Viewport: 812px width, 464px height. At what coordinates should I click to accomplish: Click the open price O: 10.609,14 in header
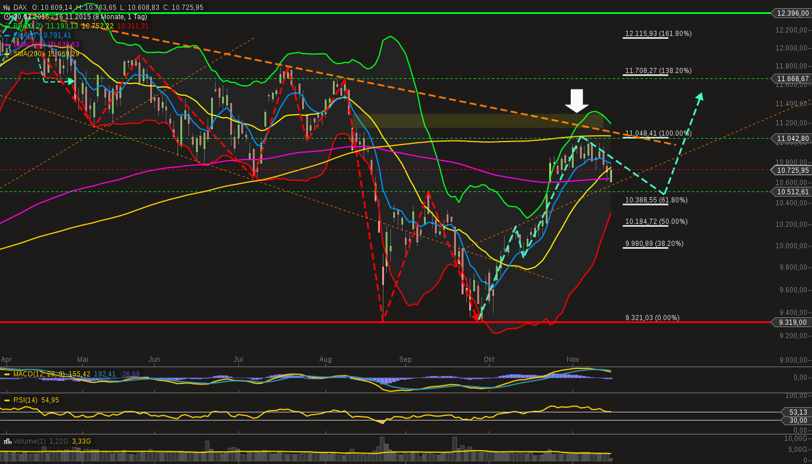click(52, 8)
